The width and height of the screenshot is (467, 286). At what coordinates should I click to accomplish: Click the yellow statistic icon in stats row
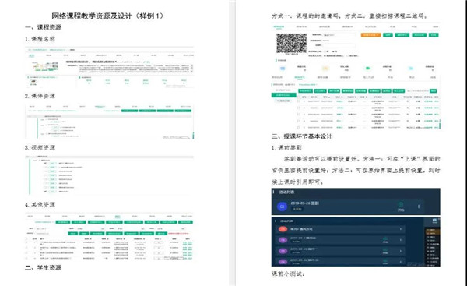[x=325, y=69]
